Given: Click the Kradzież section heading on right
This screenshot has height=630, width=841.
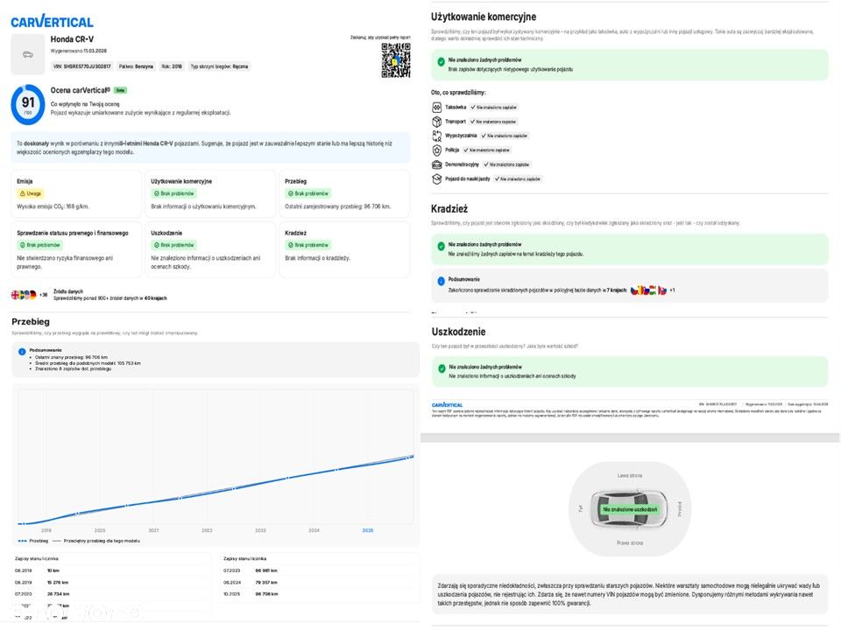Looking at the screenshot, I should pos(449,209).
